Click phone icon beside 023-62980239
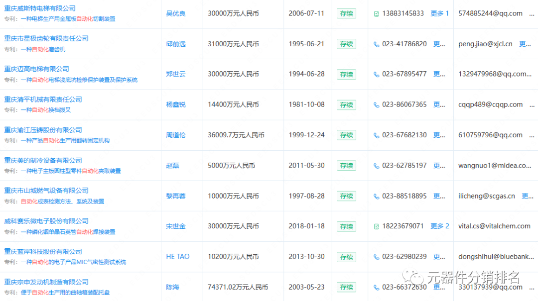 tap(377, 257)
